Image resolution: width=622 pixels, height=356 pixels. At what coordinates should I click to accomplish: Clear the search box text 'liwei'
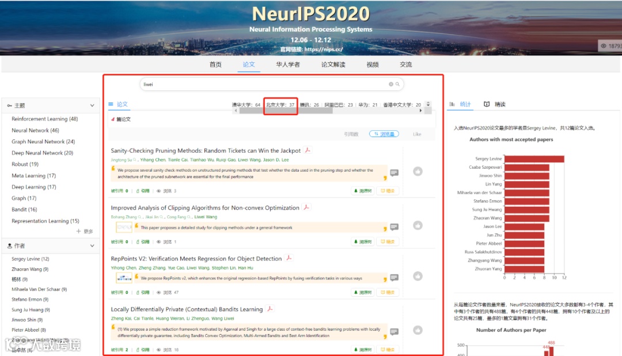pyautogui.click(x=390, y=84)
